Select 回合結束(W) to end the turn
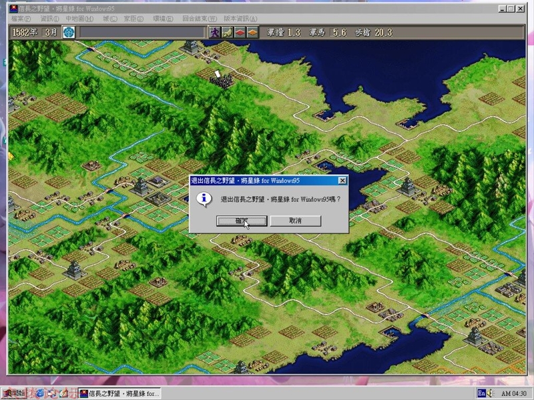The width and height of the screenshot is (534, 400). (200, 19)
